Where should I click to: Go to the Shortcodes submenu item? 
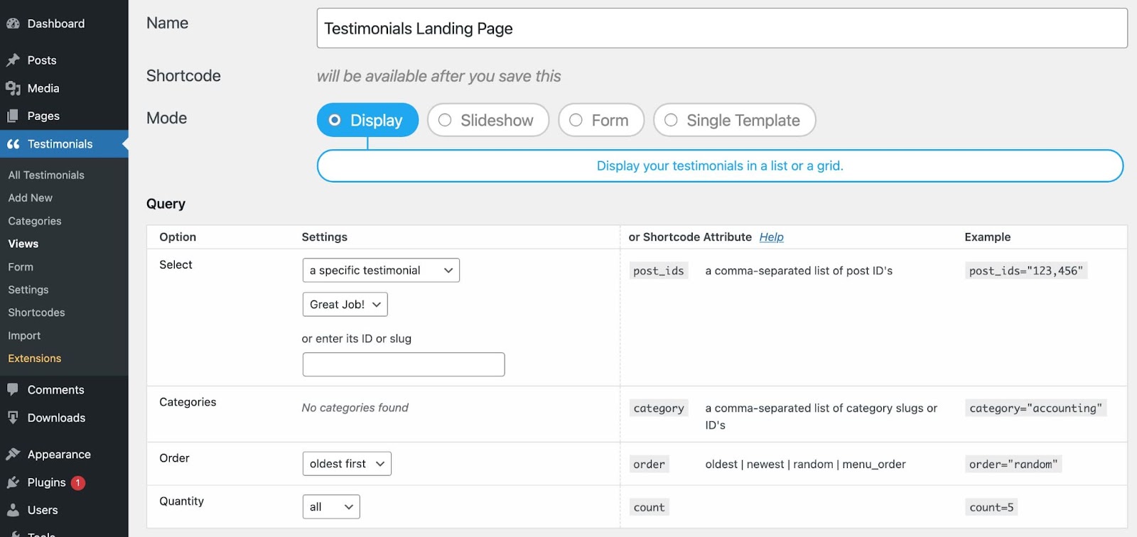click(x=36, y=313)
